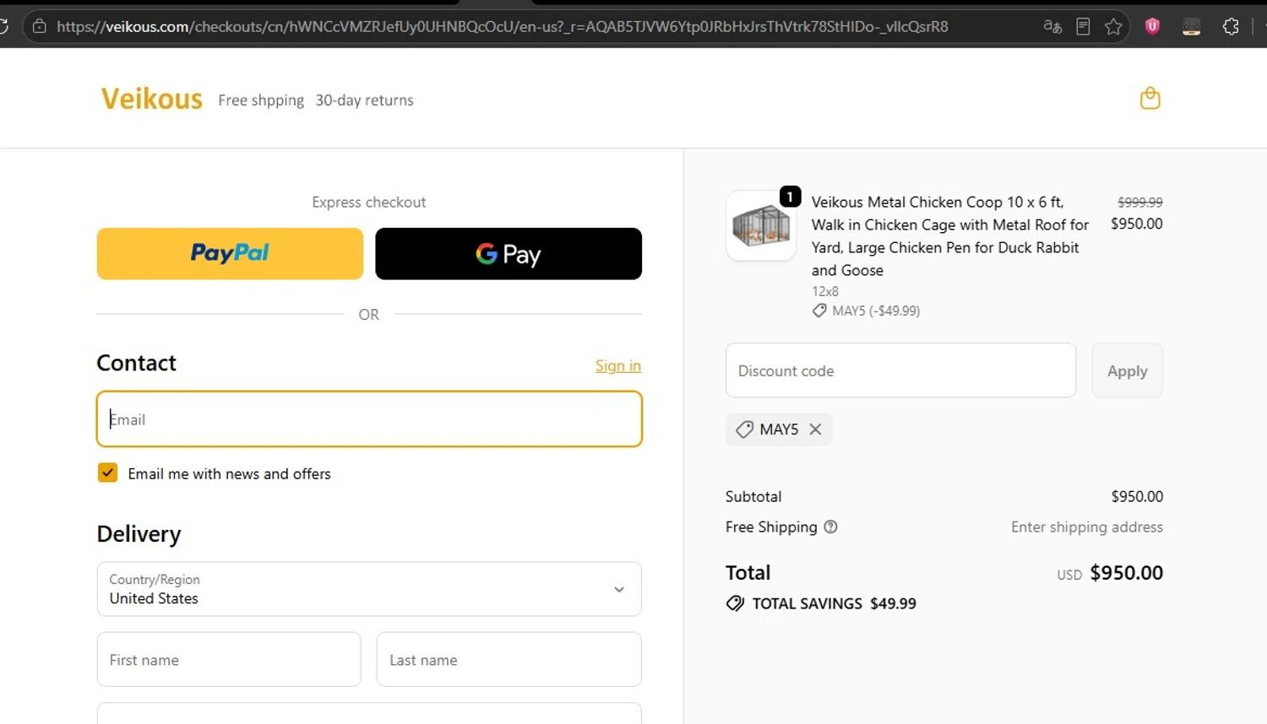Click the chicken coop product thumbnail
Image resolution: width=1267 pixels, height=724 pixels.
tap(761, 225)
